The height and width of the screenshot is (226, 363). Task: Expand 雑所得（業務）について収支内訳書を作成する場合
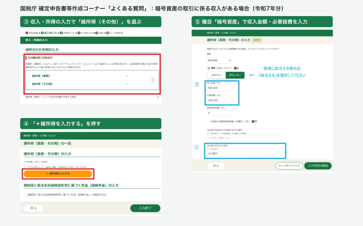coord(92,97)
